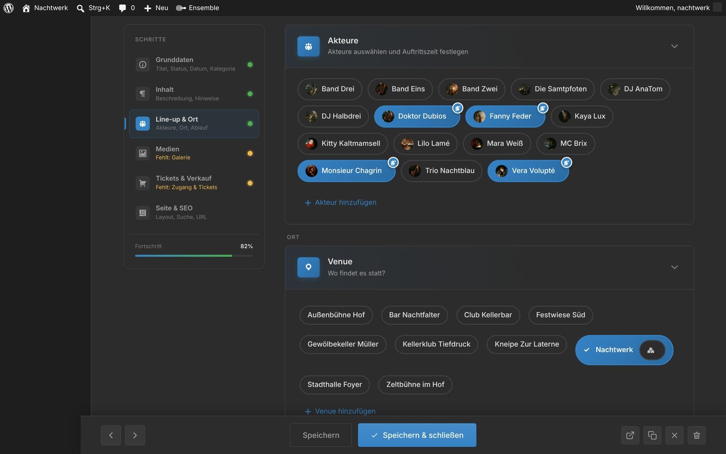Viewport: 726px width, 454px height.
Task: Toggle the Kaya Lux performer chip
Action: tap(582, 116)
